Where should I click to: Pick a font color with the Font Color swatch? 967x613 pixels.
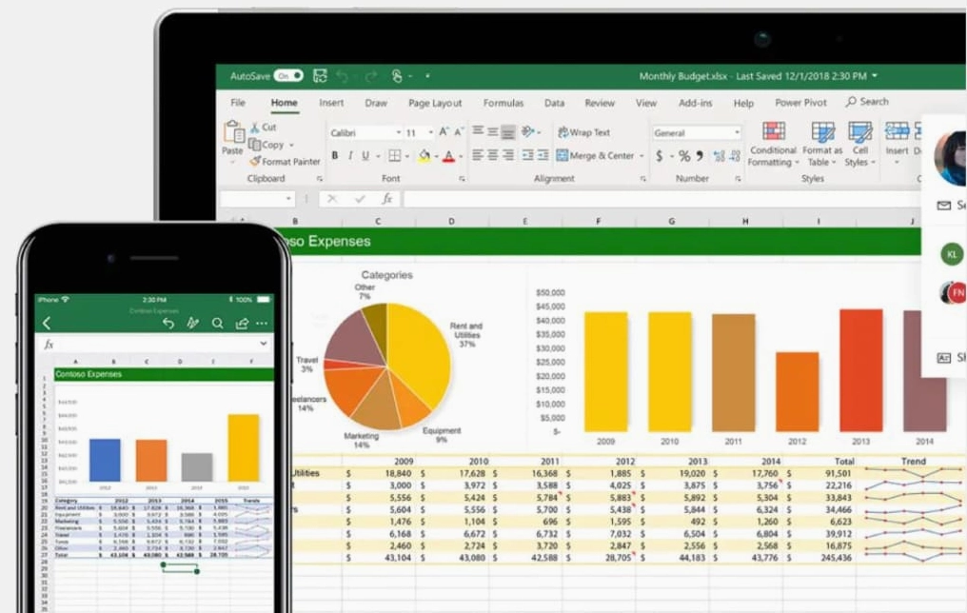click(x=448, y=155)
